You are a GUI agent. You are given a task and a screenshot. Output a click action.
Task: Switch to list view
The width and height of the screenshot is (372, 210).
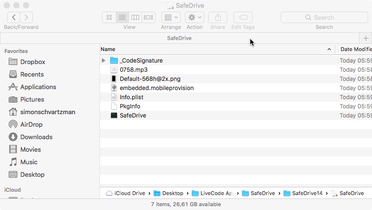click(x=122, y=17)
